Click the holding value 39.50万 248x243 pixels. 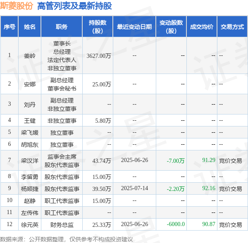tap(102, 189)
